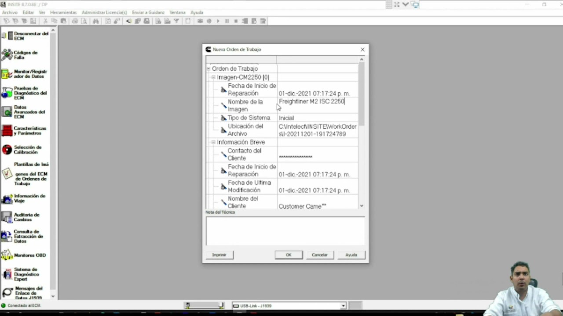563x316 pixels.
Task: Collapse the Orden de Trabajo tree node
Action: 208,69
